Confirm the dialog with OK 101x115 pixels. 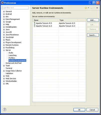click(x=79, y=110)
